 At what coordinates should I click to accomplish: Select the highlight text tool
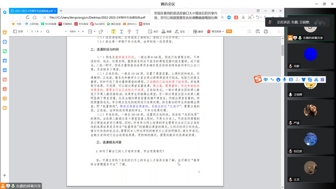tap(114, 31)
